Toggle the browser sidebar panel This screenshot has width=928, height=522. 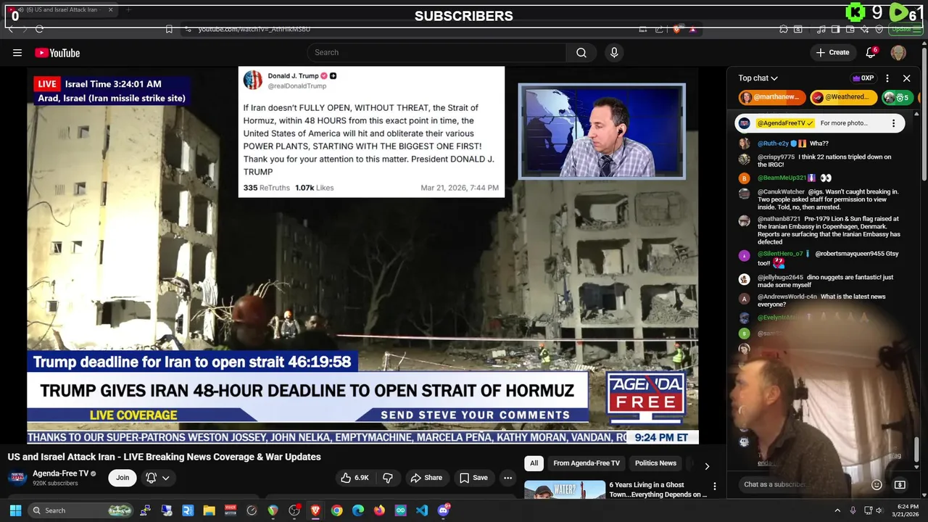835,29
